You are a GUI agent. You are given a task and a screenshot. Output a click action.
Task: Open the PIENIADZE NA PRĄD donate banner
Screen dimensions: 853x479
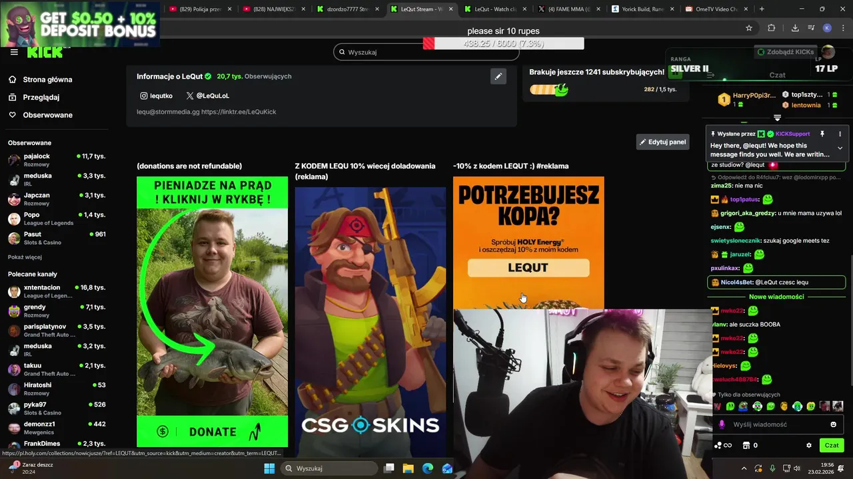tap(212, 312)
